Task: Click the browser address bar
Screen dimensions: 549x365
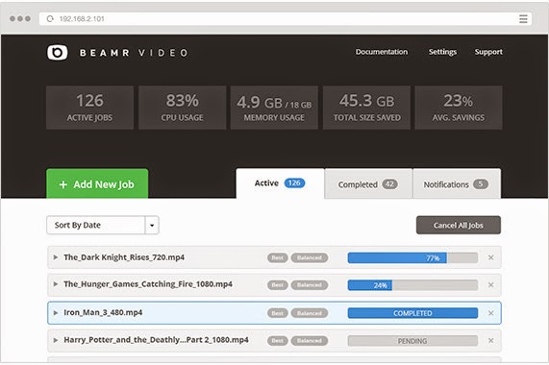Action: click(x=286, y=19)
